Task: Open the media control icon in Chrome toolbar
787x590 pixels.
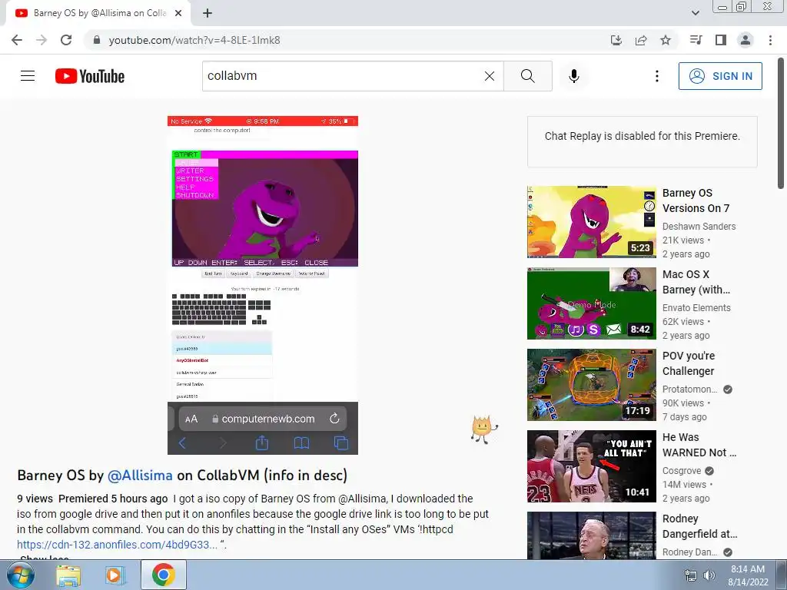Action: 696,40
